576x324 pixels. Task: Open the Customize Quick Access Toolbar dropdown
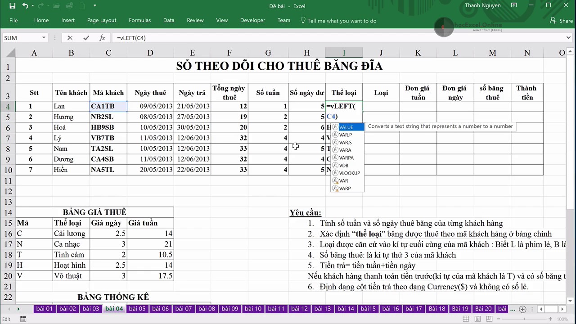click(x=94, y=5)
